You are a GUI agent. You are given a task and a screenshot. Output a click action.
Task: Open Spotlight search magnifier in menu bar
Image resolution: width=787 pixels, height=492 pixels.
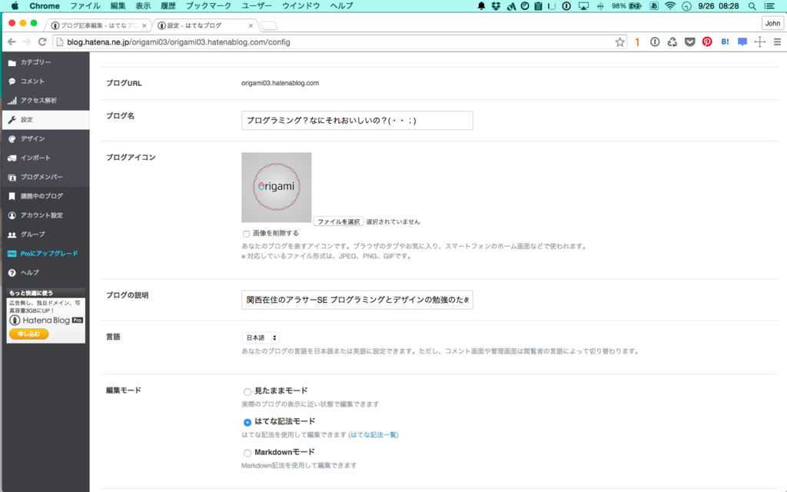tap(752, 6)
